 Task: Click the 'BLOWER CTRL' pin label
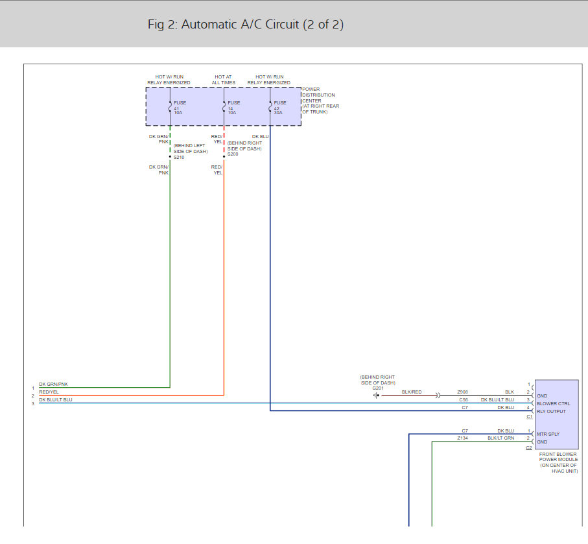click(x=553, y=404)
